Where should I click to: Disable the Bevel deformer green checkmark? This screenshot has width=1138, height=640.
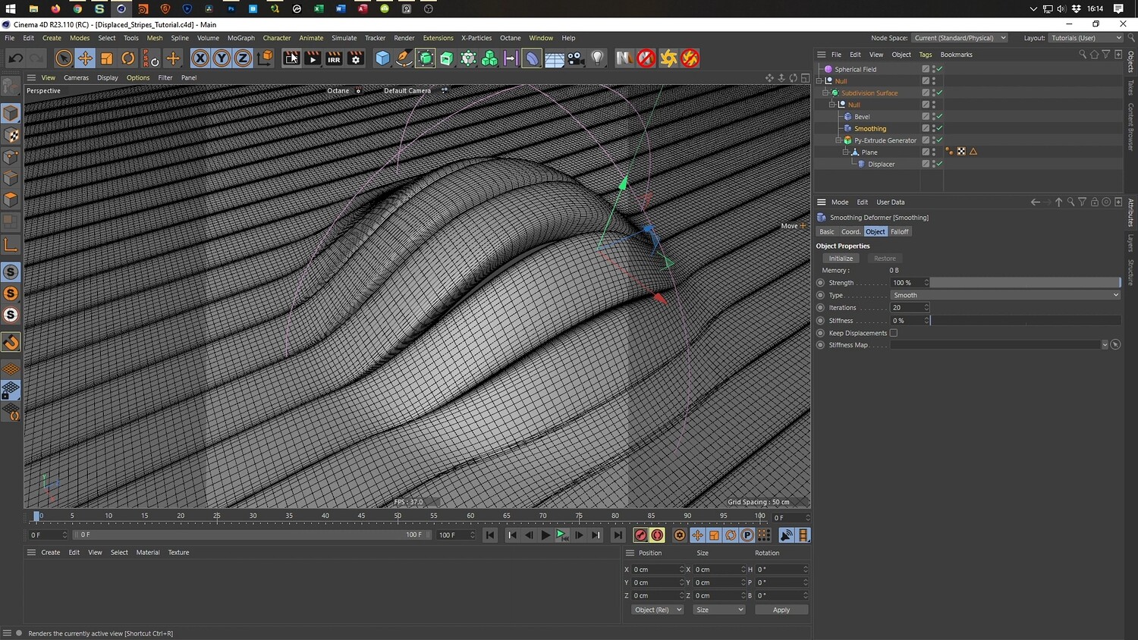(x=939, y=117)
